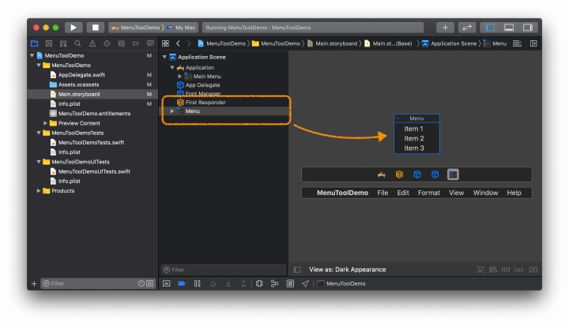Collapse the Application Scene outline

coord(164,57)
